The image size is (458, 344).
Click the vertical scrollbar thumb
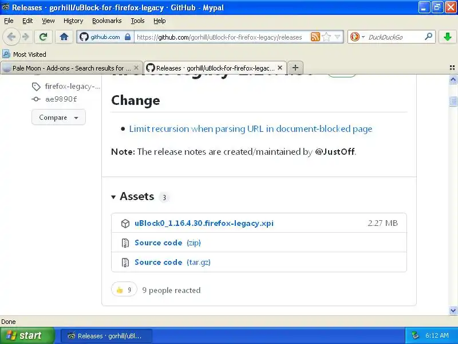[x=453, y=101]
